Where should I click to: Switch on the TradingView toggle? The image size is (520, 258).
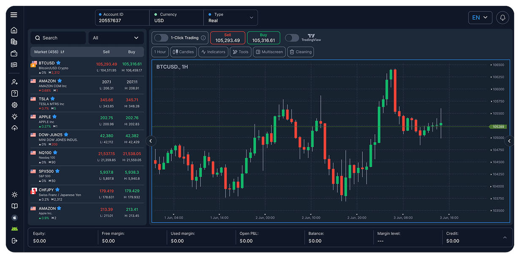(291, 38)
